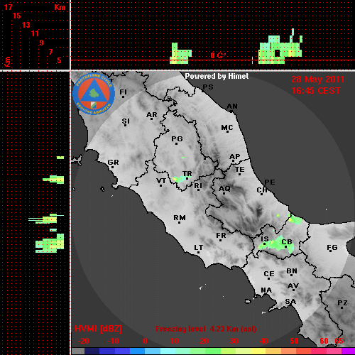Viewport: 355px width, 355px height.
Task: Click the lowest echo in left cross-section
Action: click(x=50, y=243)
